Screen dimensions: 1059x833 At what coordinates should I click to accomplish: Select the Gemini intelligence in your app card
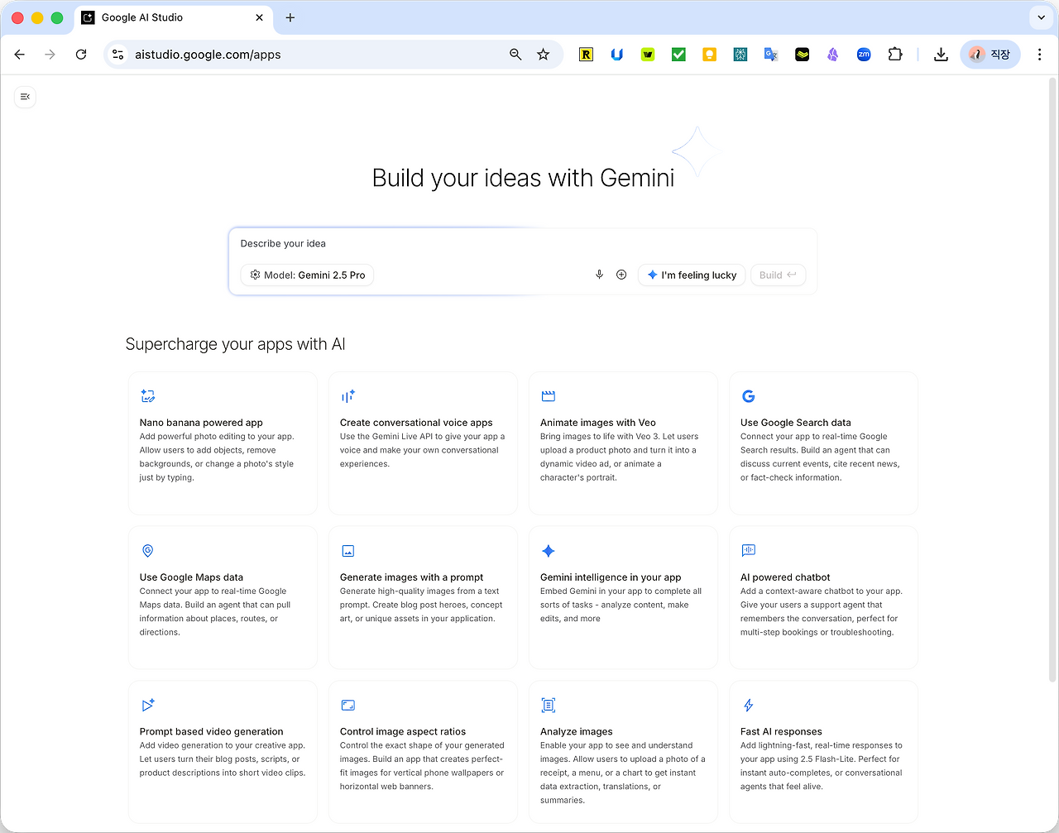click(x=623, y=597)
